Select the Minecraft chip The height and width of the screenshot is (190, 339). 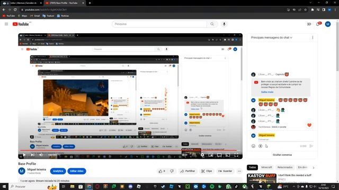coord(266,167)
